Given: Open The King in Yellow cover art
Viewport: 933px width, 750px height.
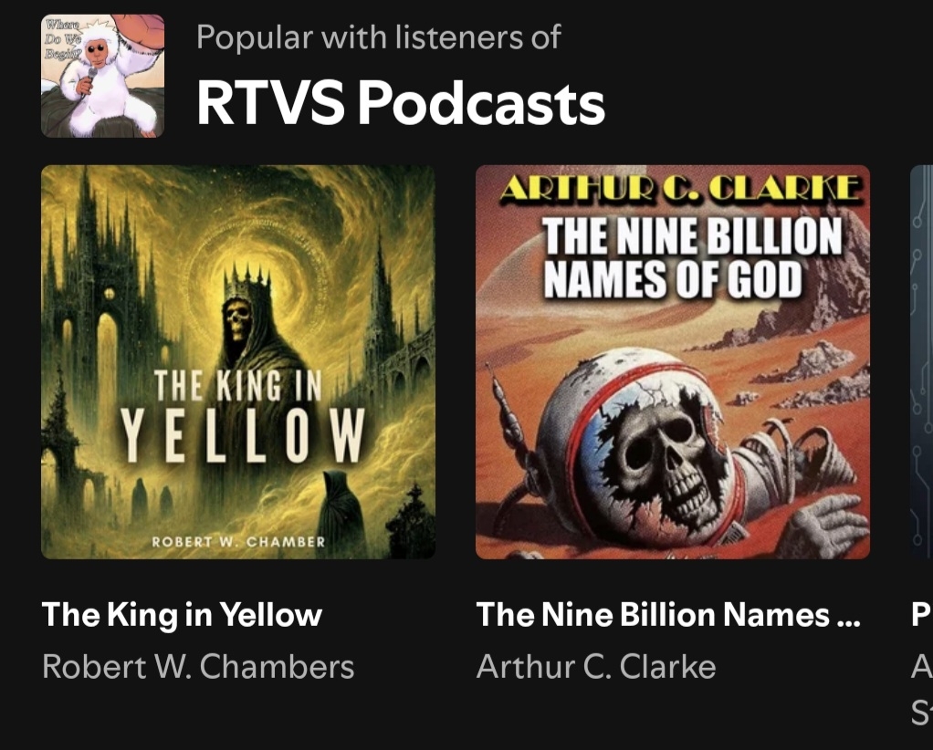Looking at the screenshot, I should (238, 361).
